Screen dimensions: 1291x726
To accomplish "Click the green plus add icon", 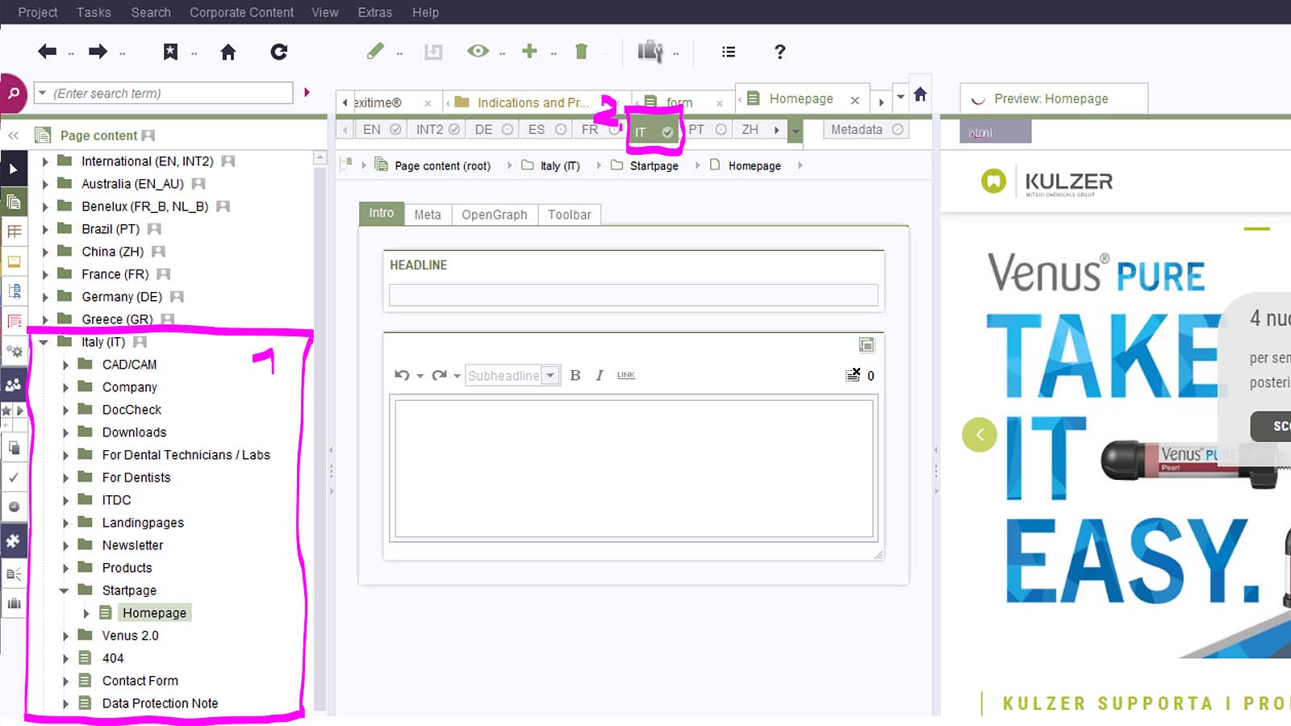I will [529, 52].
